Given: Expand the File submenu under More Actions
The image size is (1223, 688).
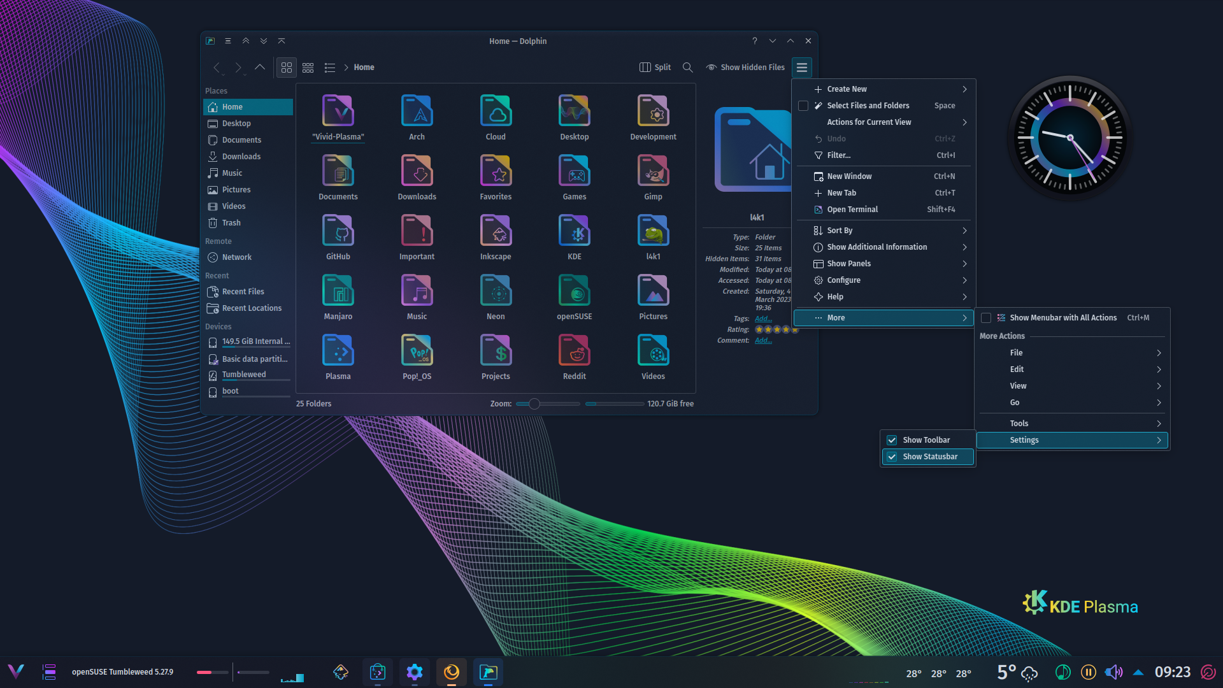Looking at the screenshot, I should click(x=1072, y=353).
